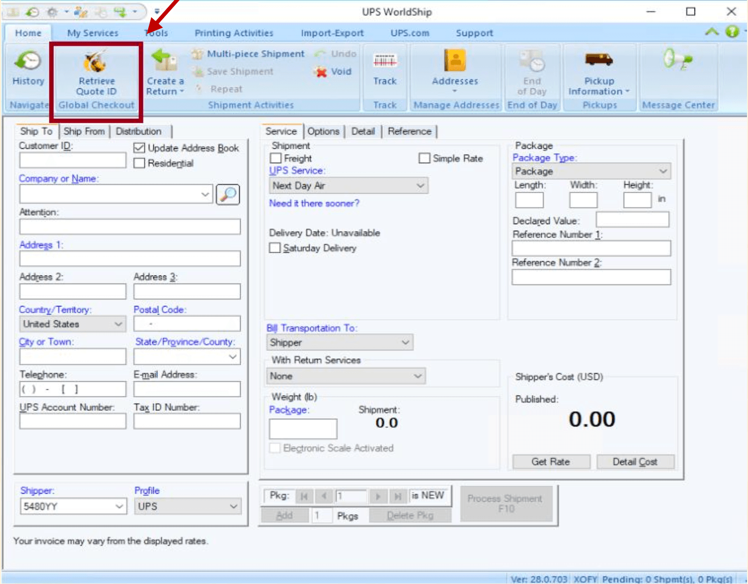Open the Message Center megaphone icon
The image size is (748, 584).
click(678, 60)
